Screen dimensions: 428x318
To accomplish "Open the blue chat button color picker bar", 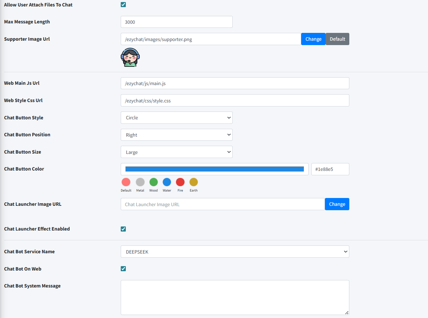I will pos(215,169).
